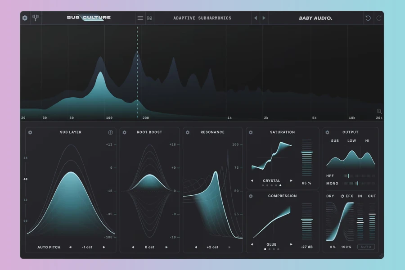Select the fifth saturation mode dot
405x270 pixels.
[x=280, y=185]
